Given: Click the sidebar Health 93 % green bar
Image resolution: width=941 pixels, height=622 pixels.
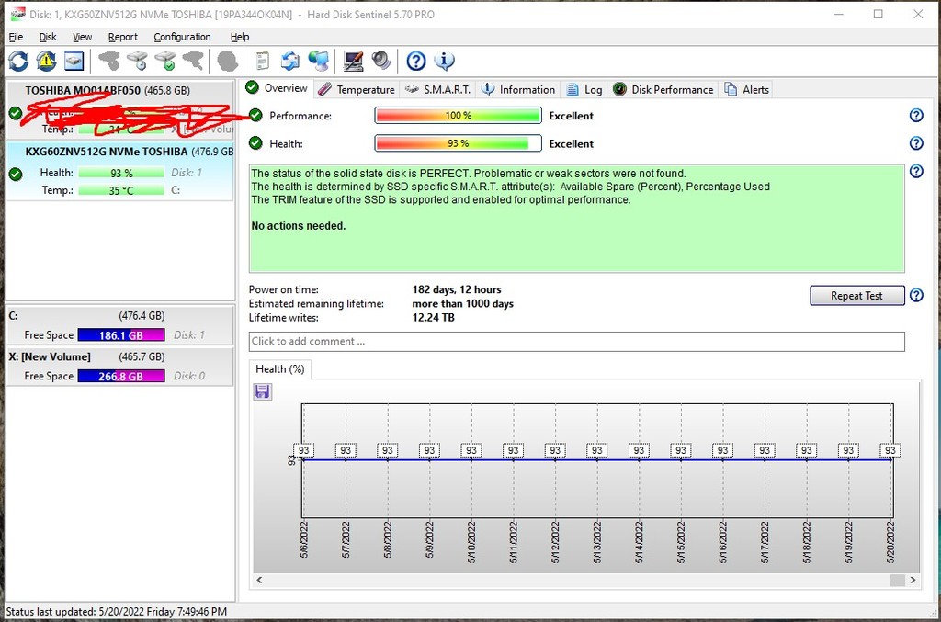Looking at the screenshot, I should coord(121,173).
